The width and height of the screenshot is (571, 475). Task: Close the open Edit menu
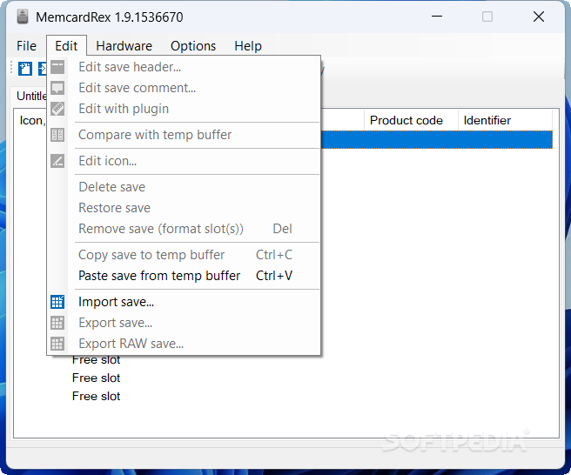66,46
